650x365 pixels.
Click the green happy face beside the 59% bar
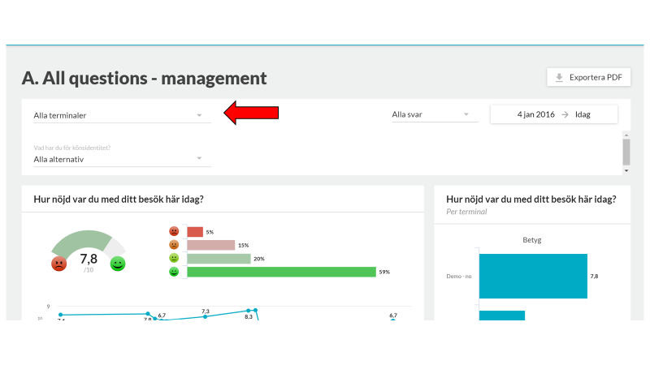pos(174,272)
